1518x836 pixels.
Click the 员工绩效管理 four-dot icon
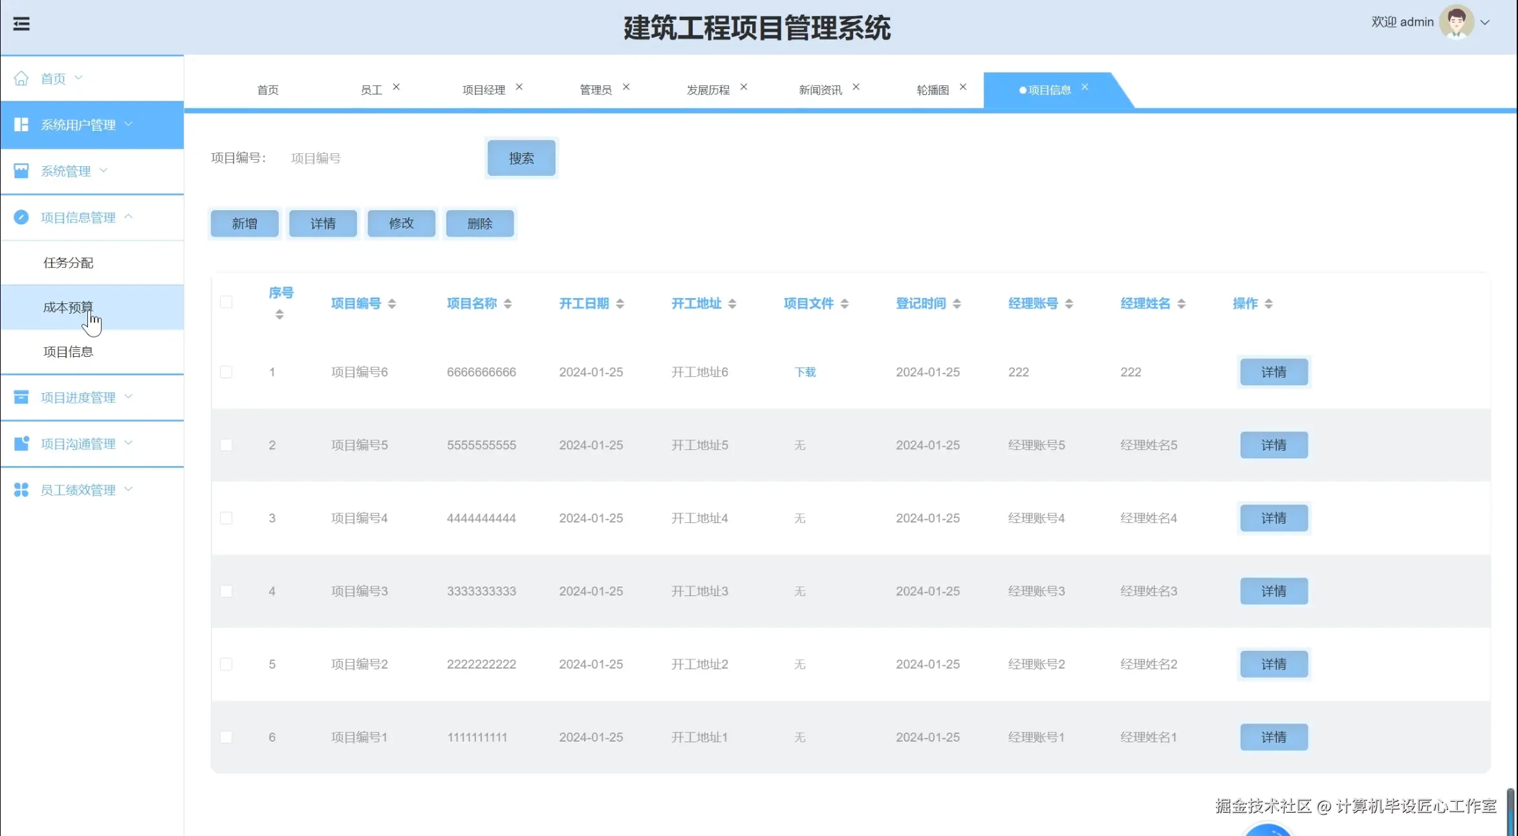tap(21, 489)
